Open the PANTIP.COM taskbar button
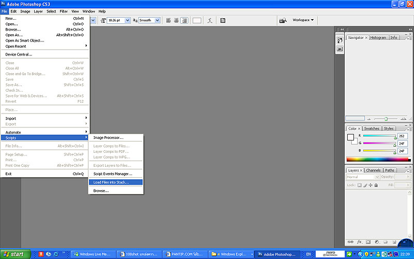The image size is (414, 259). click(x=185, y=254)
